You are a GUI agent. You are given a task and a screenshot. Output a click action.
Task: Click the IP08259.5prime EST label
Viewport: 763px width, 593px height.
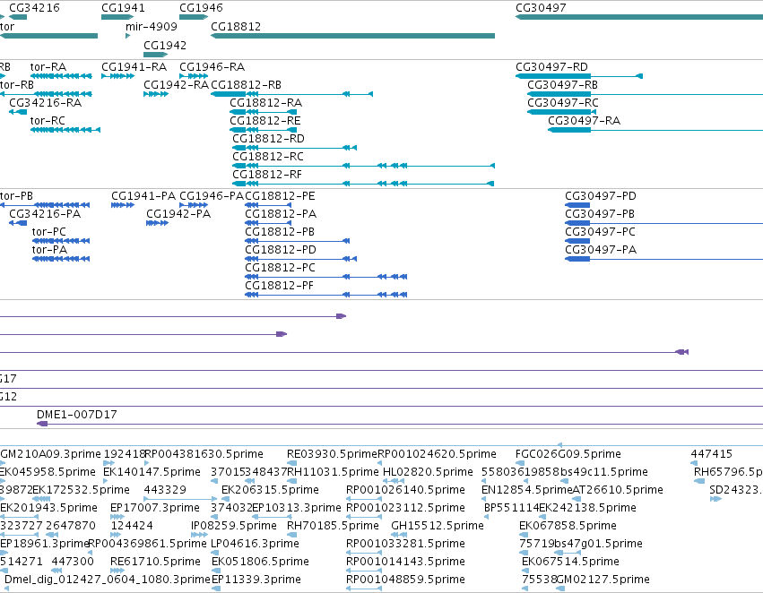[234, 526]
